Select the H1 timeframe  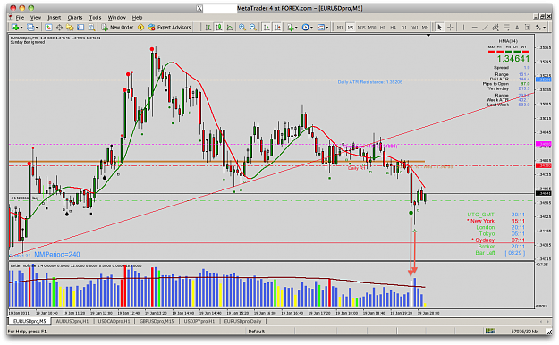pyautogui.click(x=383, y=28)
